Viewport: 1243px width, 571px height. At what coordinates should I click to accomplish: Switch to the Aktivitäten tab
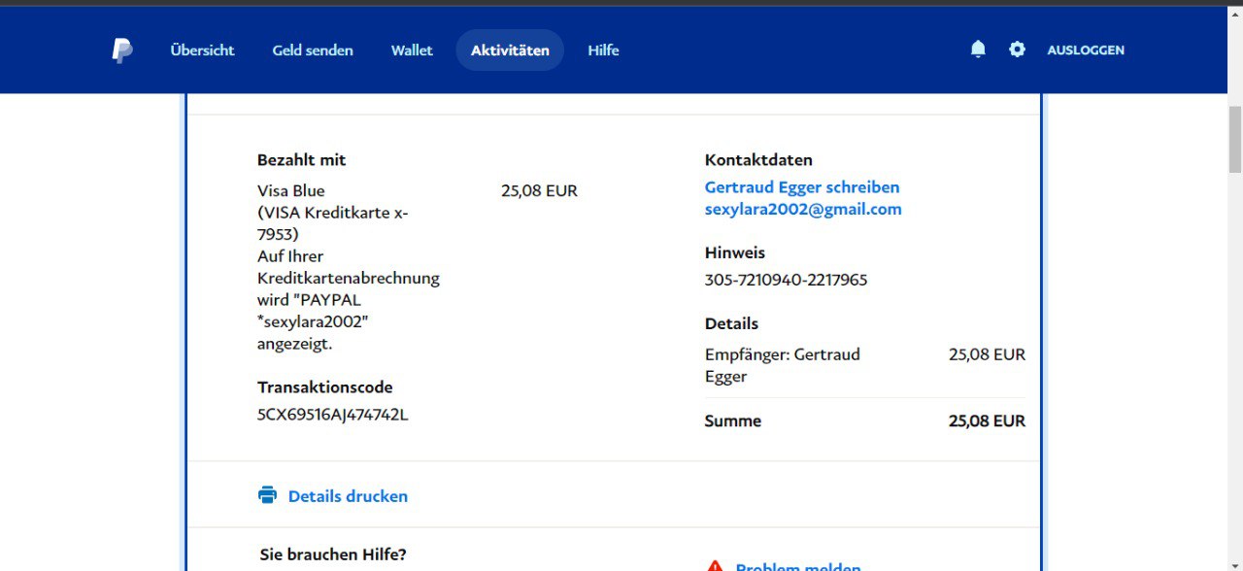pyautogui.click(x=510, y=50)
